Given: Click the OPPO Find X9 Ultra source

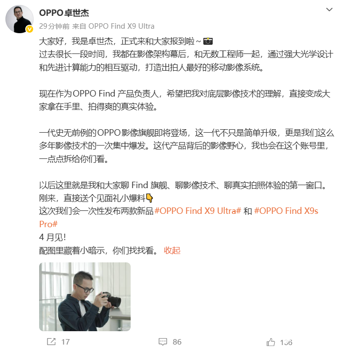Looking at the screenshot, I should coord(121,26).
